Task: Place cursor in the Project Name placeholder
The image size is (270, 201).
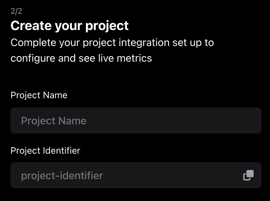Action: (54, 121)
